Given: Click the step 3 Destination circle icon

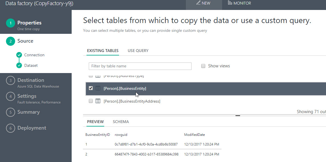Looking at the screenshot, I should coord(11,81).
